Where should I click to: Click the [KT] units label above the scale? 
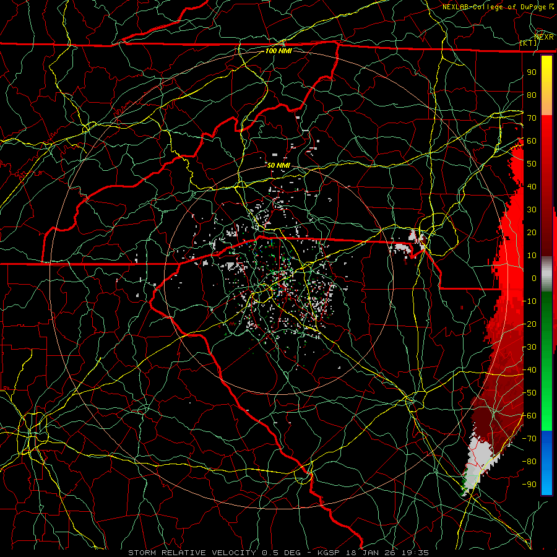(529, 43)
